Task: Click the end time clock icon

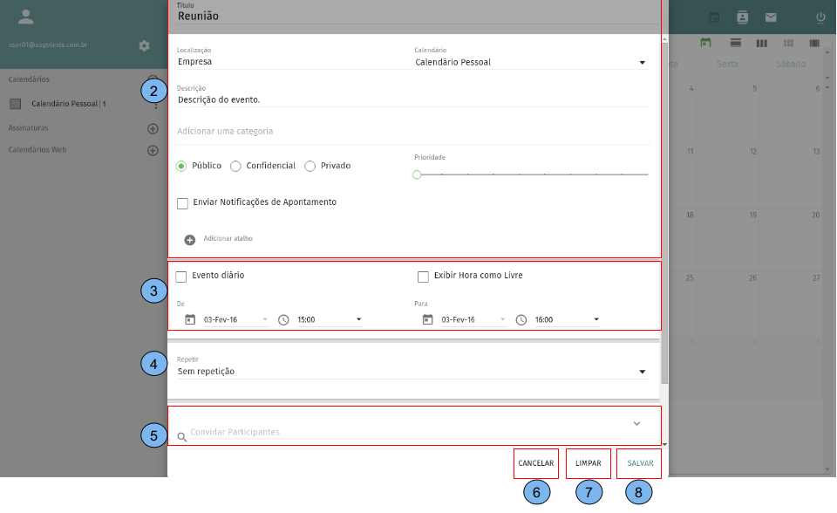Action: point(521,319)
